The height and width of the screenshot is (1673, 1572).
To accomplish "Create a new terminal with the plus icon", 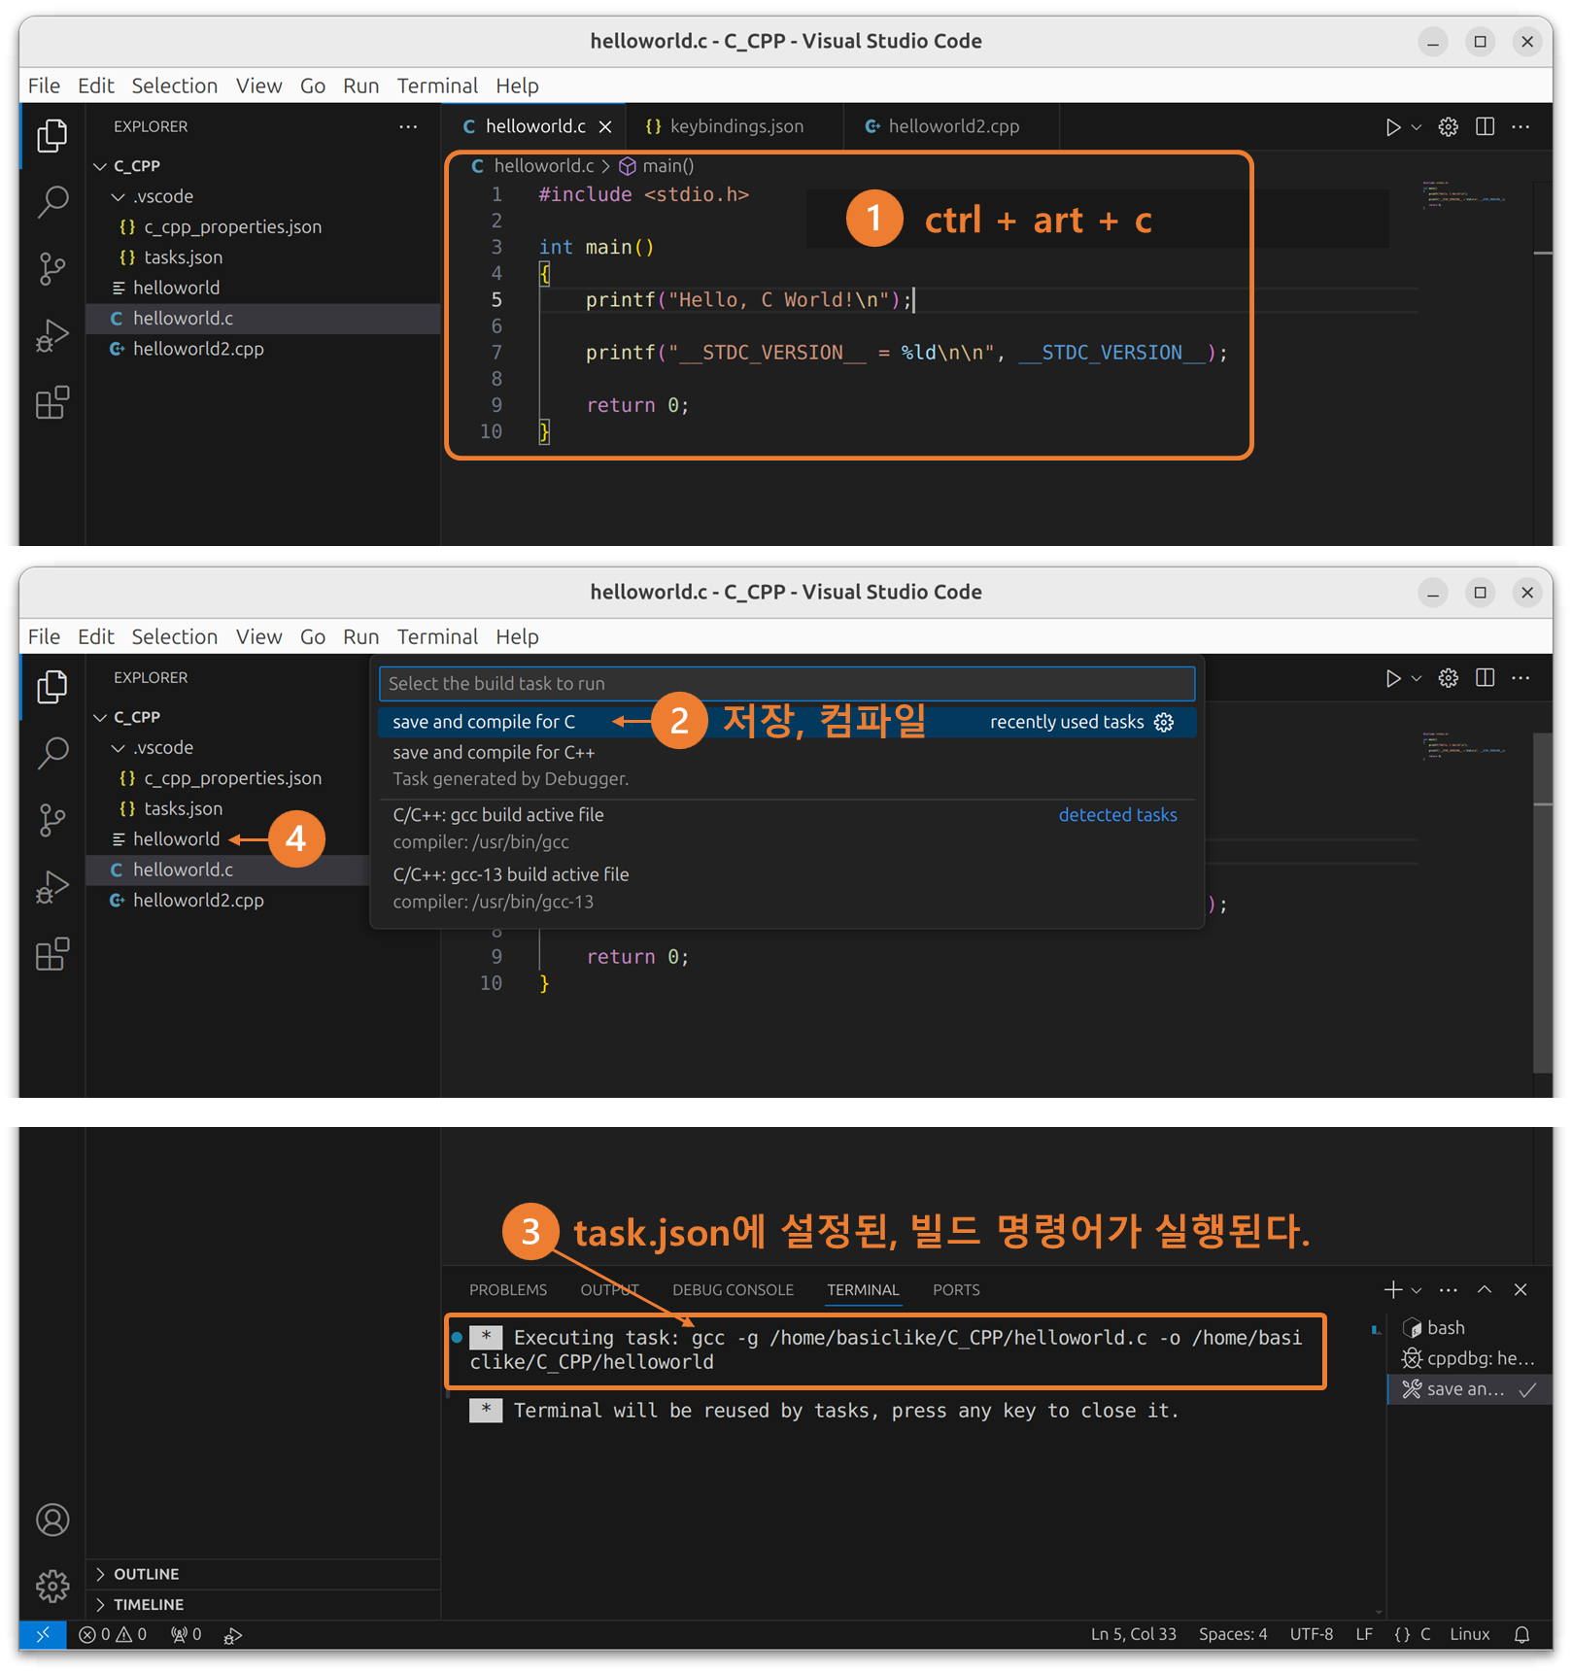I will pos(1392,1289).
